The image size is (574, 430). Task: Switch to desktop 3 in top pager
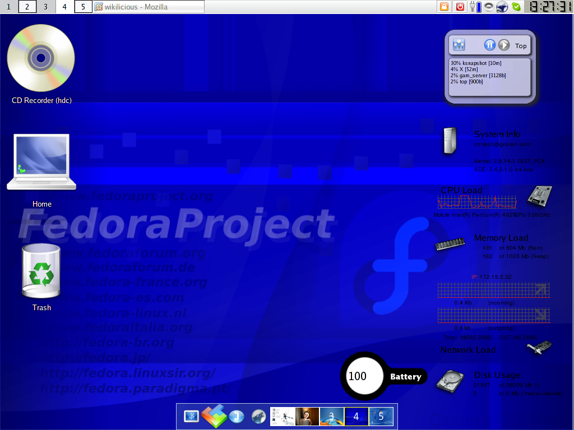46,7
